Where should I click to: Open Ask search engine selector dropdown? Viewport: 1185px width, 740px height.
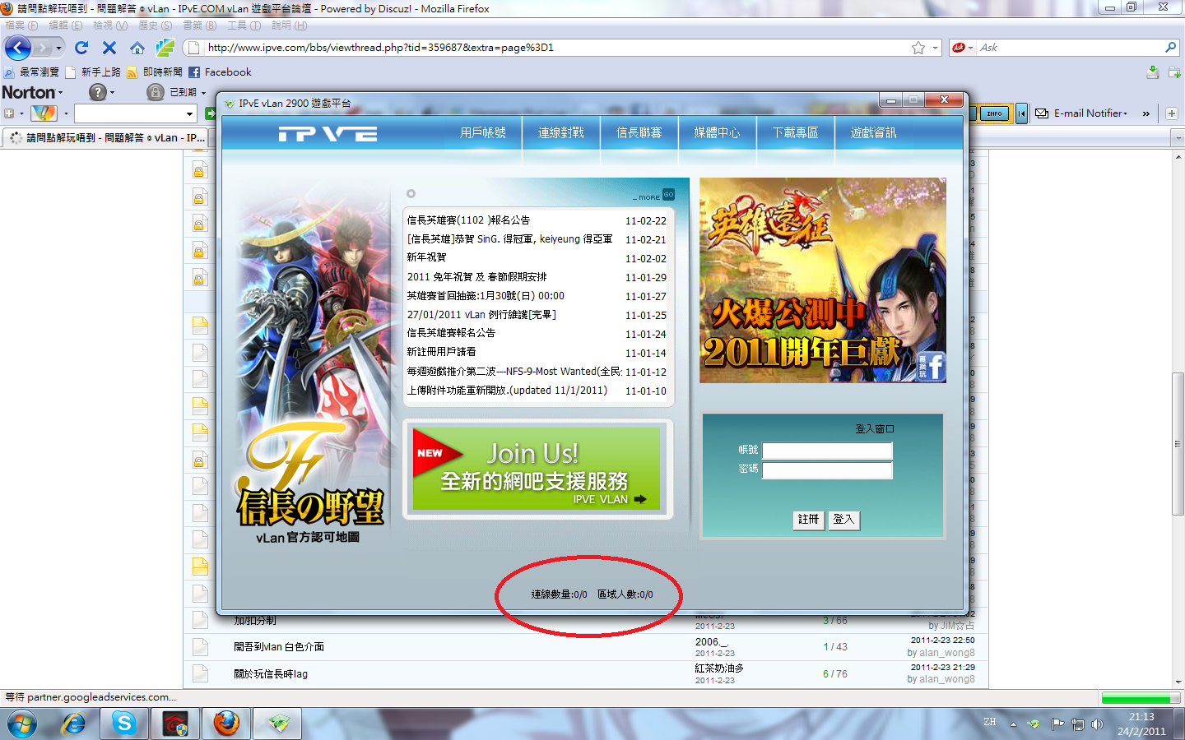click(x=971, y=48)
